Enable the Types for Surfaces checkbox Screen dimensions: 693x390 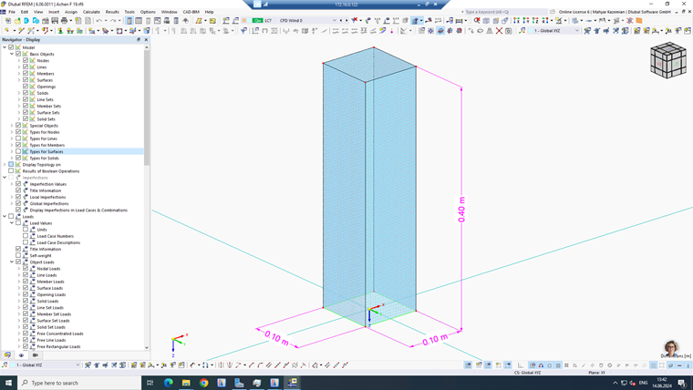coord(18,151)
